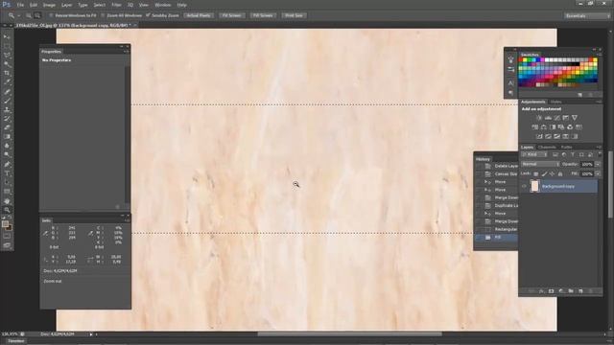Image resolution: width=614 pixels, height=345 pixels.
Task: Select the Healing Brush tool
Action: tap(7, 92)
